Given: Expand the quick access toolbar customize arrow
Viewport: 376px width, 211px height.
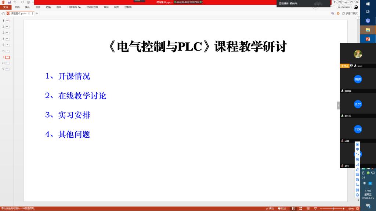Looking at the screenshot, I should 33,2.
